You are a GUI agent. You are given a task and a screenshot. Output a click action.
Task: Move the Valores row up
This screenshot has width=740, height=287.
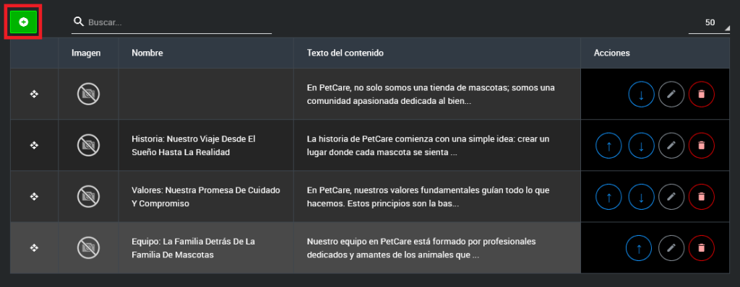pyautogui.click(x=608, y=197)
